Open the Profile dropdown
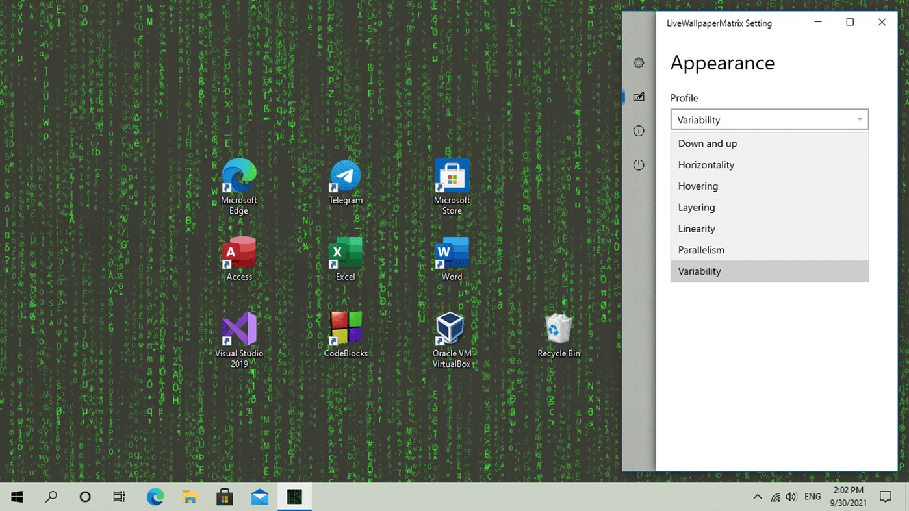909x511 pixels. (769, 119)
